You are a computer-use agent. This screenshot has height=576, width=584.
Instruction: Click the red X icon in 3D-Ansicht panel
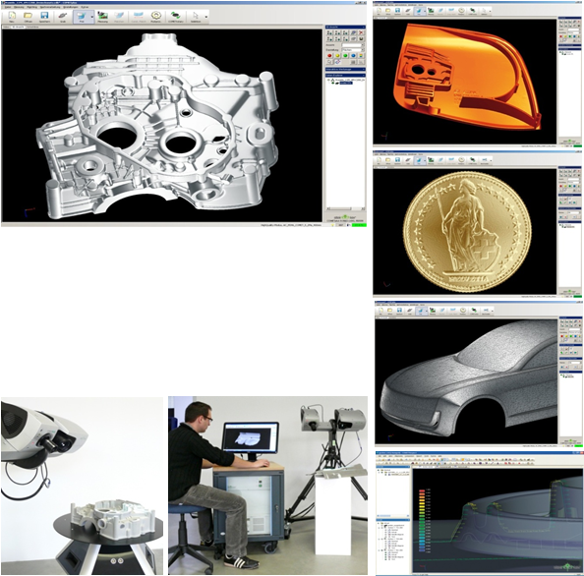(361, 32)
